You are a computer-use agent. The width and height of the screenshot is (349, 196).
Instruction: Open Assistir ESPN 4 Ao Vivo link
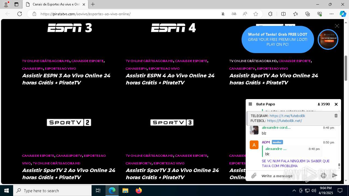170,79
